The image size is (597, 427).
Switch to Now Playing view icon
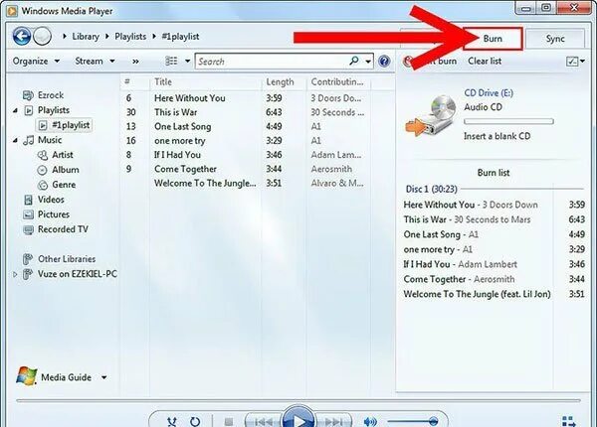coord(569,421)
